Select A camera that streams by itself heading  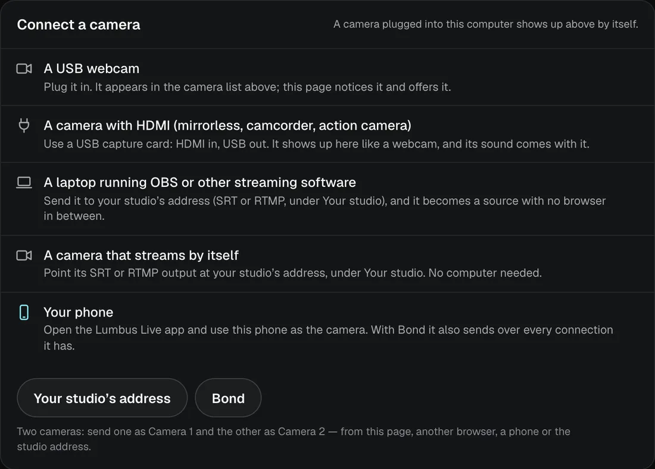click(x=141, y=255)
